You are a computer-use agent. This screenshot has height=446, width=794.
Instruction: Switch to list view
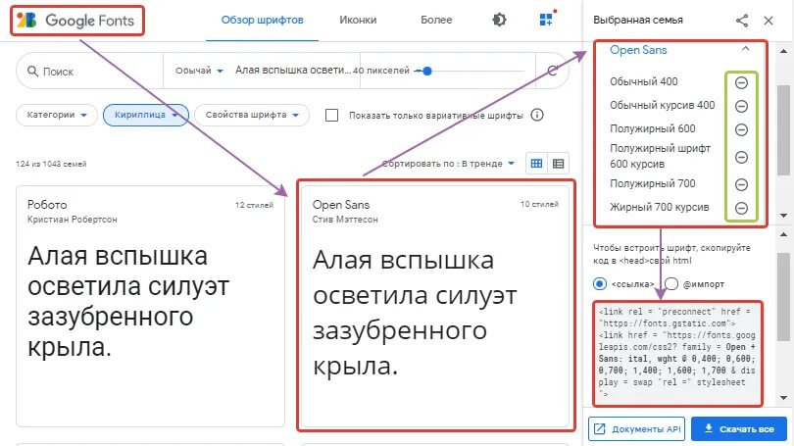coord(558,164)
